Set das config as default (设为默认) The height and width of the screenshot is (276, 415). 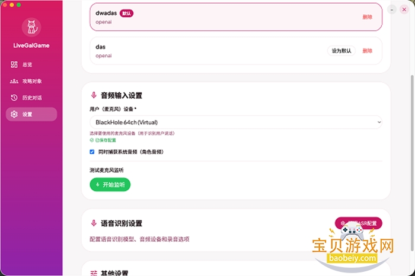coord(341,51)
